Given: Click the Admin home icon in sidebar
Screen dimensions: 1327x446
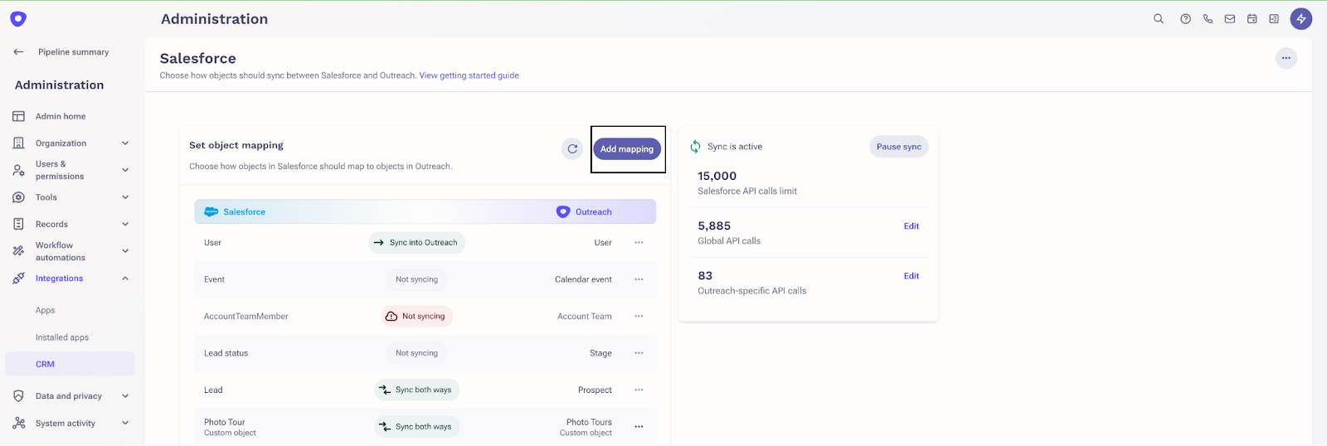Looking at the screenshot, I should click(18, 116).
